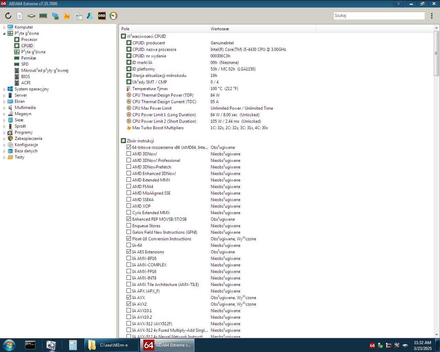Expand Zabezpieczenia tree node
Screen dimensions: 440x352
(x=4, y=139)
